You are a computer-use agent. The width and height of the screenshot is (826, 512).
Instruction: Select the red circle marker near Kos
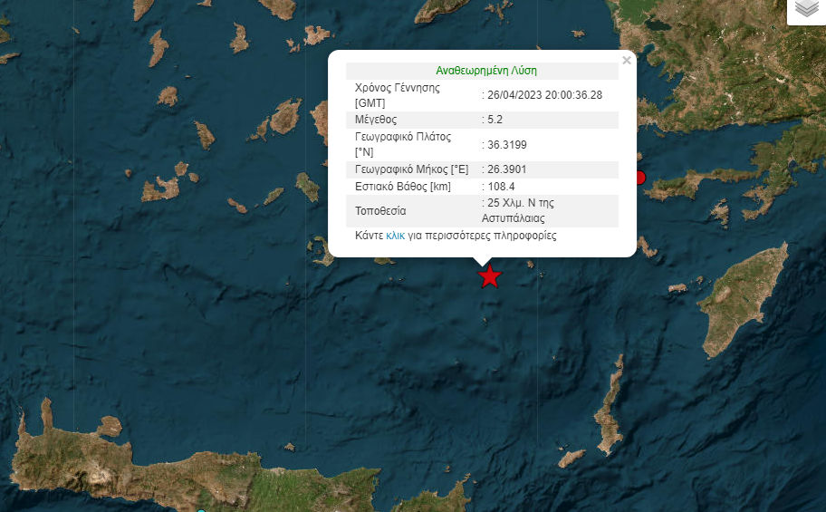639,178
